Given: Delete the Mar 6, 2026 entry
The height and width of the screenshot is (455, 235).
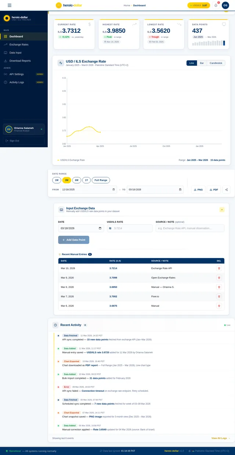Looking at the screenshot, I should [219, 306].
